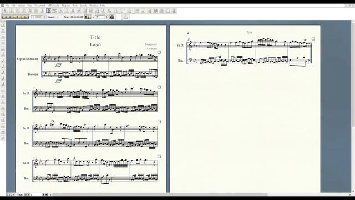Open the Plug-ins menu
This screenshot has height=200, width=355.
66,6
